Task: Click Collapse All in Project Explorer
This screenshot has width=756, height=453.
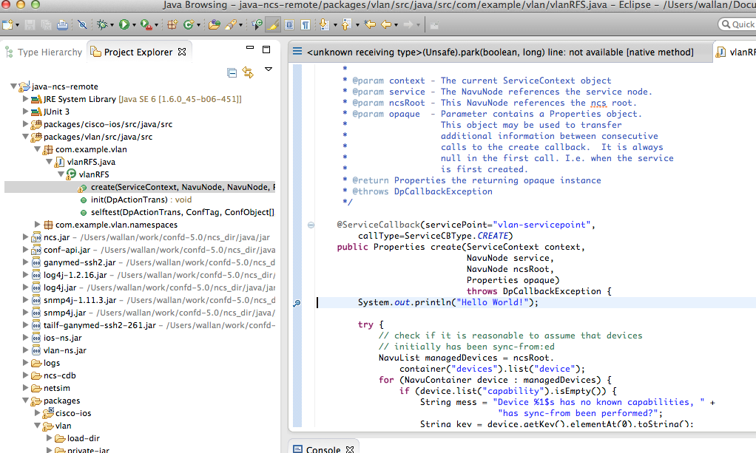Action: pos(232,72)
